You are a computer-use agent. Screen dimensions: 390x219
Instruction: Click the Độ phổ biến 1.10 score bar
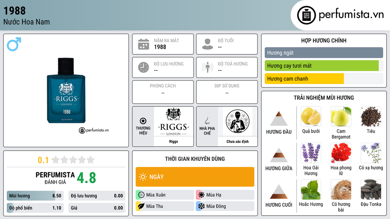[35, 208]
